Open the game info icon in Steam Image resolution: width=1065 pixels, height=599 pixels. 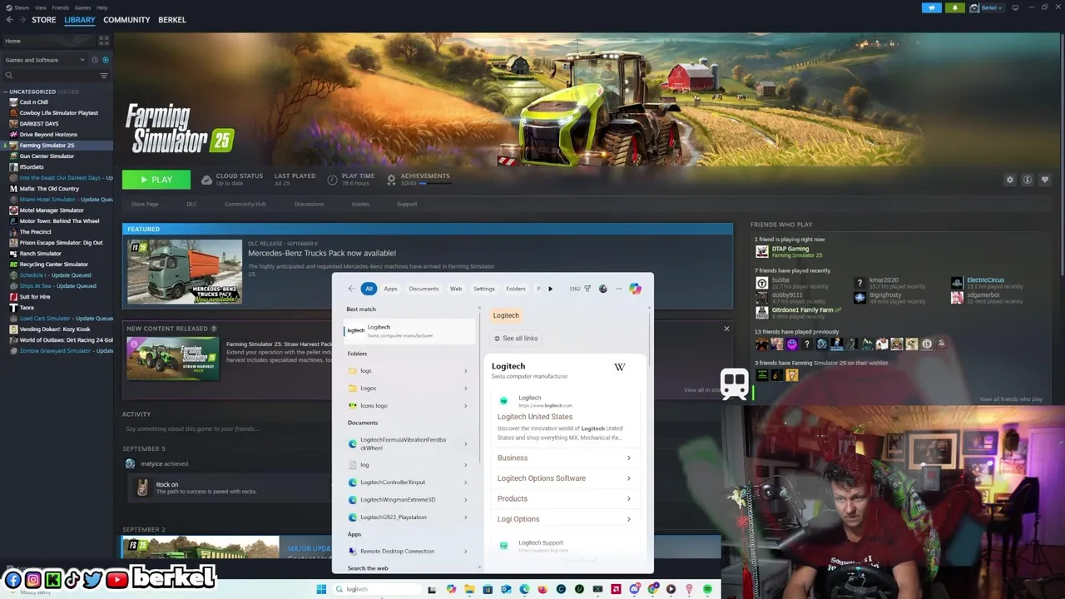tap(1028, 180)
